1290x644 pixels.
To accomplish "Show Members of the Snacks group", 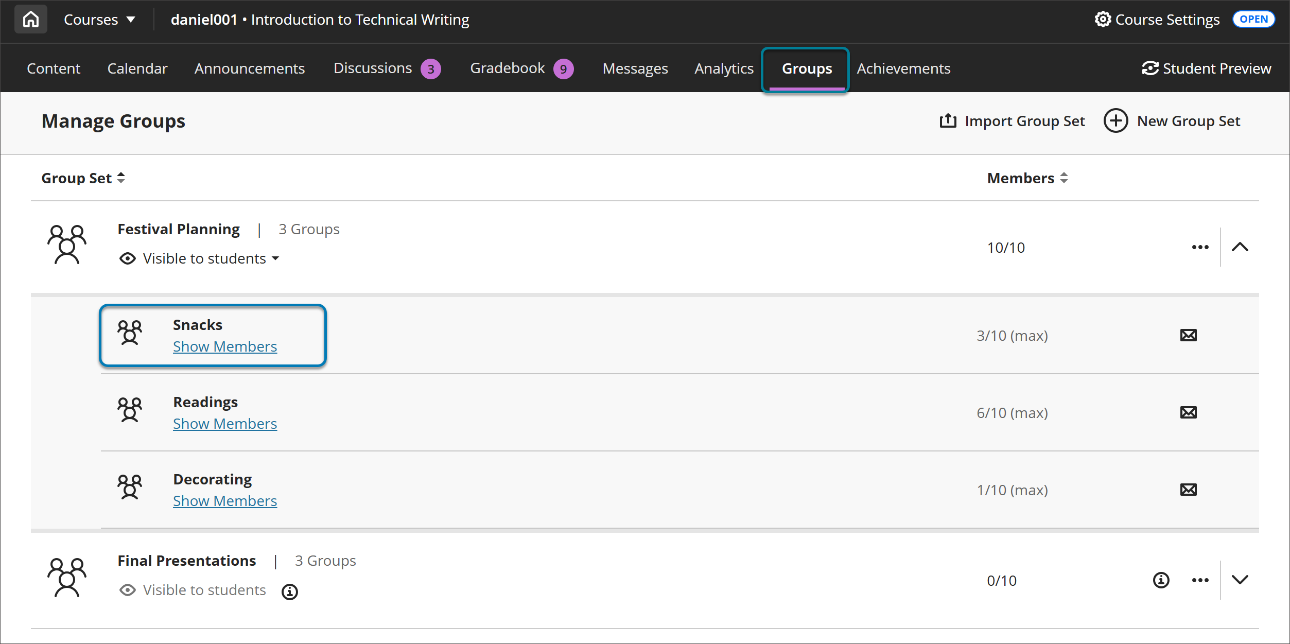I will (x=224, y=346).
